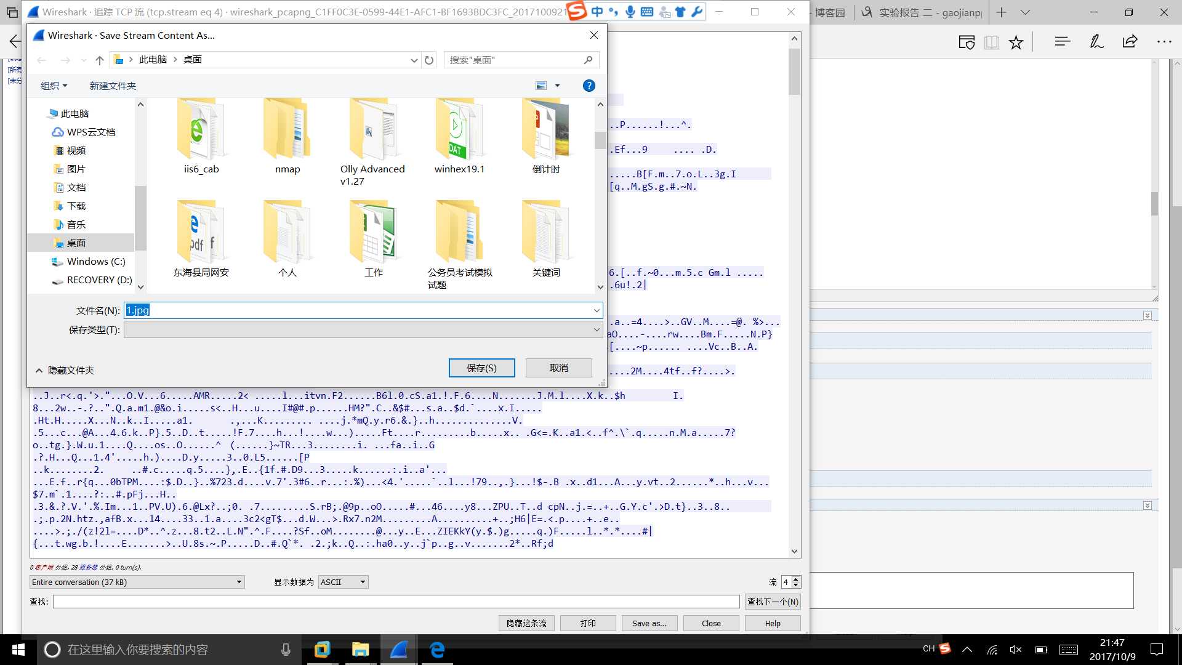Open the 关键词 folder
The image size is (1182, 665).
point(545,240)
